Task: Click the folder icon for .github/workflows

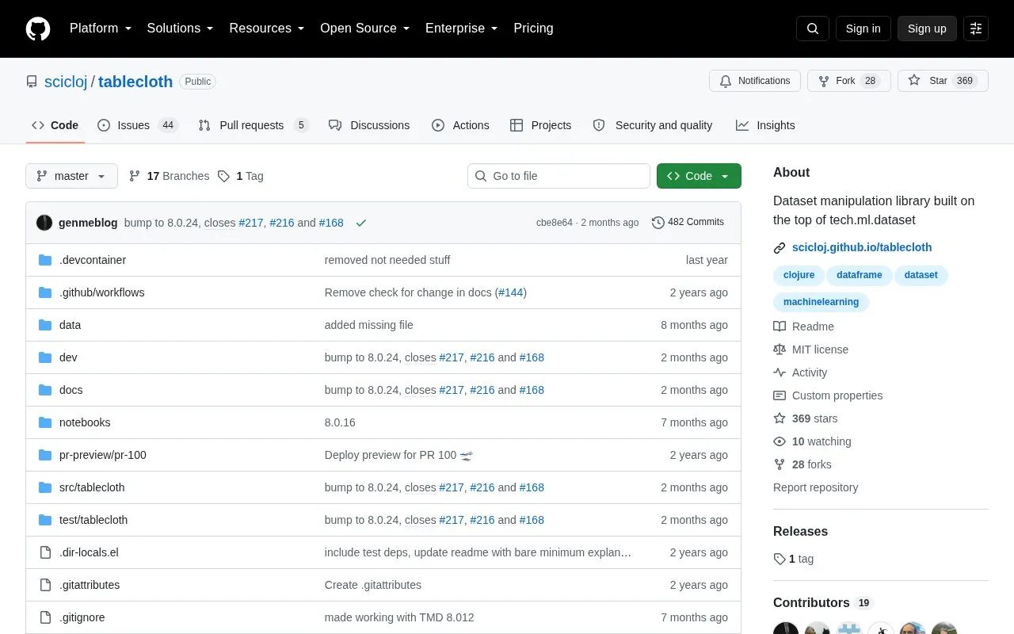Action: [x=45, y=292]
